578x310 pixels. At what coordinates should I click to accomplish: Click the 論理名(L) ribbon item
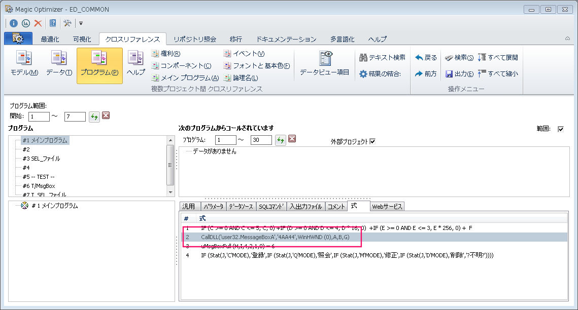tap(241, 78)
